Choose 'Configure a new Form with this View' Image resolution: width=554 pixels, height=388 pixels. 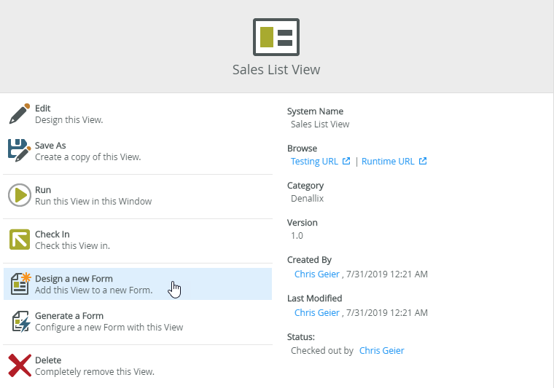[109, 328]
